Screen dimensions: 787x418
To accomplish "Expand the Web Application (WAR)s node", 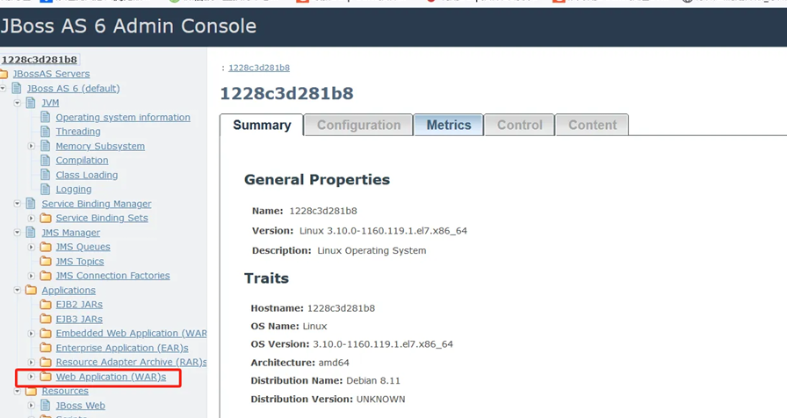I will [x=31, y=377].
